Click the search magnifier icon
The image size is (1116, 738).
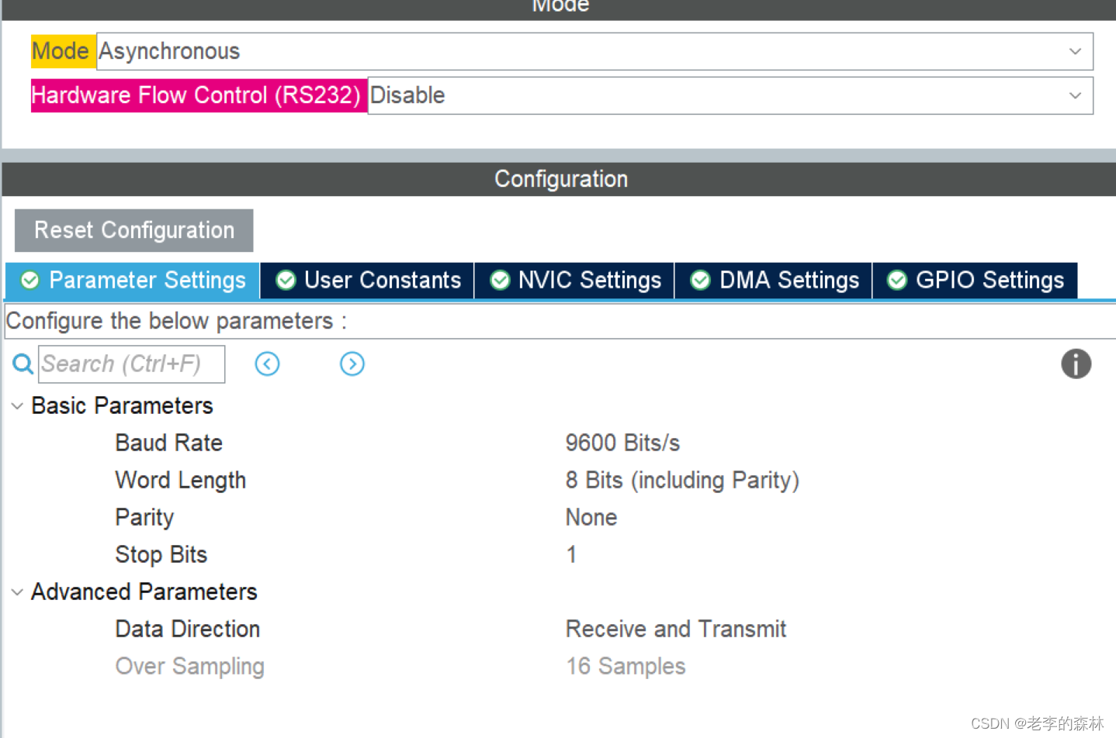pyautogui.click(x=23, y=364)
